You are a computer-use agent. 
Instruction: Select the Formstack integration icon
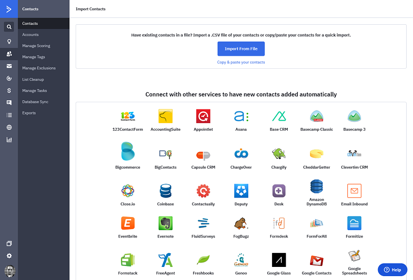(128, 260)
